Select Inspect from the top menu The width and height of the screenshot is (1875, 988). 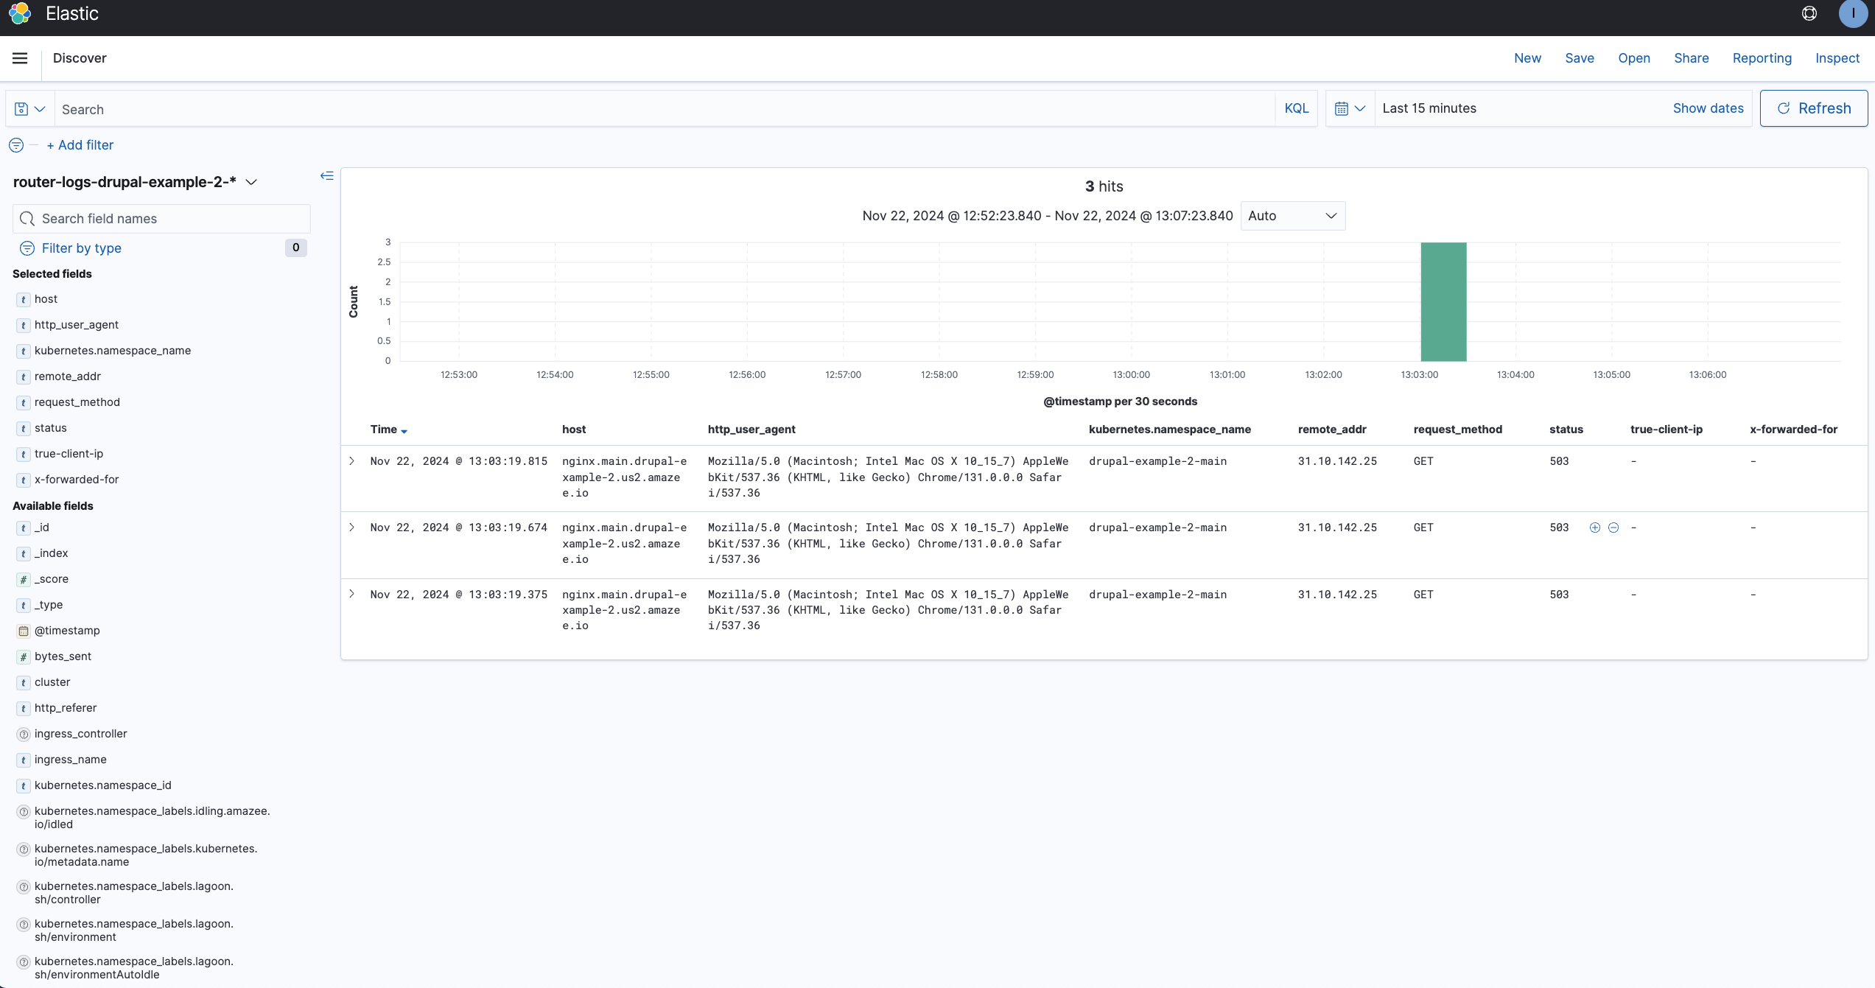click(1837, 58)
